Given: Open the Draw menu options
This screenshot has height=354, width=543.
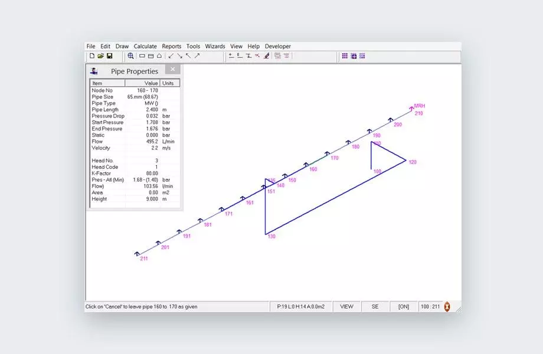Looking at the screenshot, I should (122, 46).
